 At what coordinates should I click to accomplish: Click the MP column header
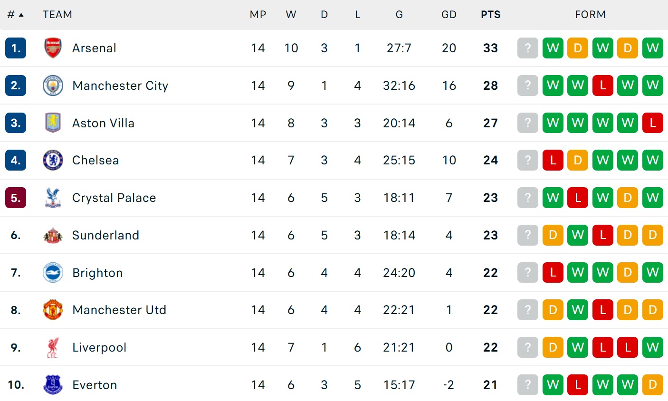coord(258,15)
